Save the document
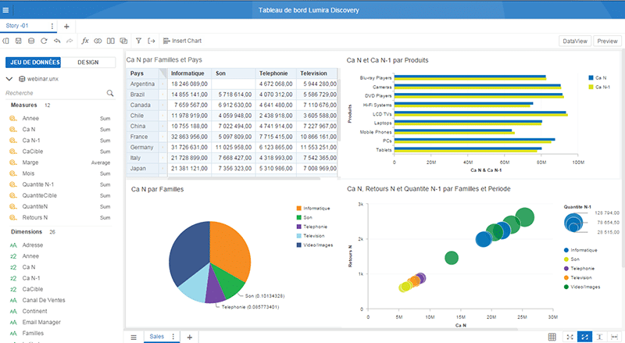Image resolution: width=625 pixels, height=343 pixels. [18, 41]
